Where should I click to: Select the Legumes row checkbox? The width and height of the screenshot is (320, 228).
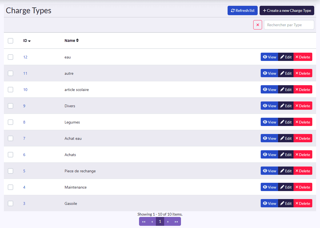tap(10, 122)
